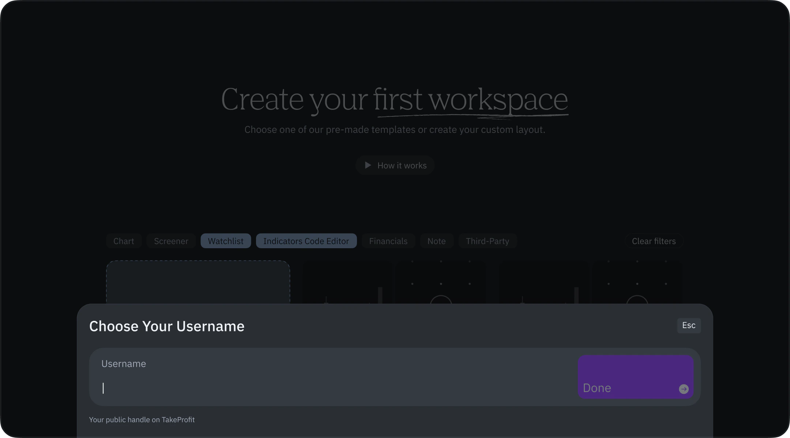Click the arrow icon inside Done
Screen dimensions: 790x438
coord(684,389)
